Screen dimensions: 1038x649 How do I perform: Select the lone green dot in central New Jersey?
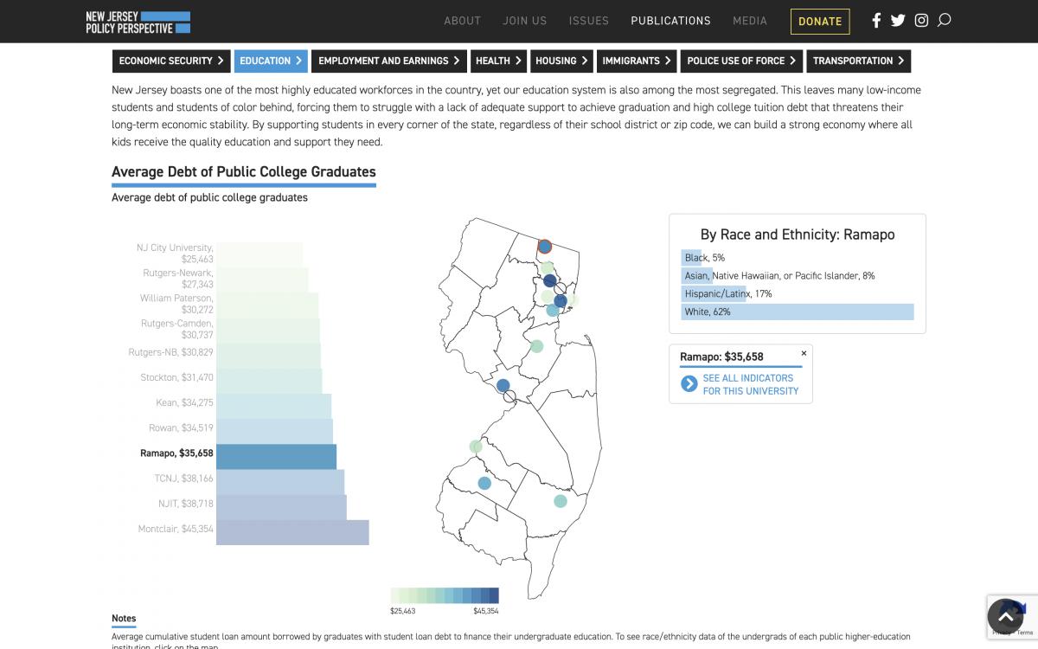point(536,346)
